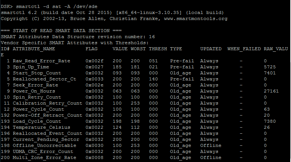This screenshot has width=291, height=162.
Task: Select Load_Cycle_Count attribute name
Action: tap(37, 122)
